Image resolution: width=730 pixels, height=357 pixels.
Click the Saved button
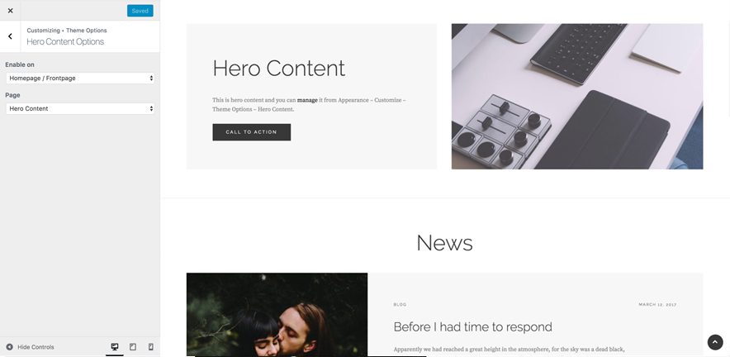(140, 11)
